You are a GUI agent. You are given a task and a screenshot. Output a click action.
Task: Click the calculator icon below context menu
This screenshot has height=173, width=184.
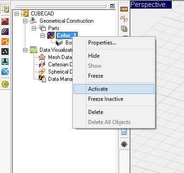tap(124, 132)
